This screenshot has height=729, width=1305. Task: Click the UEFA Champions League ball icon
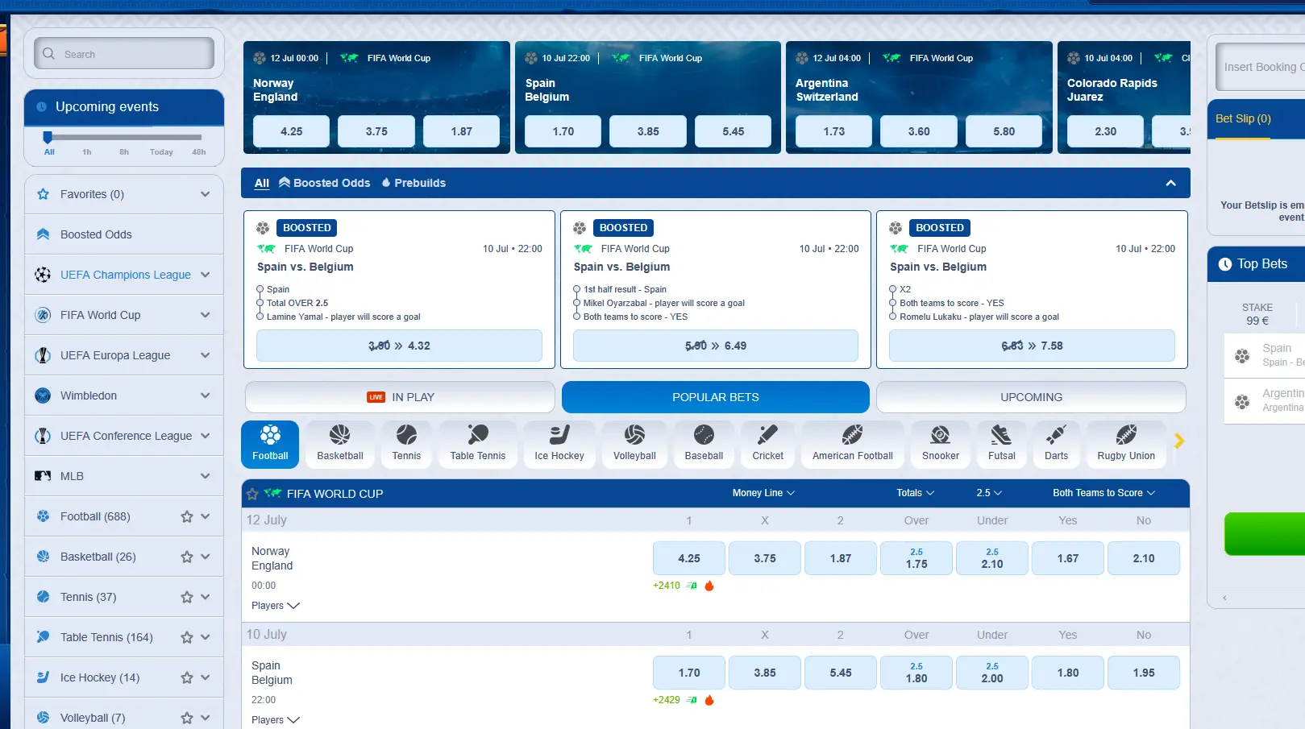[44, 275]
